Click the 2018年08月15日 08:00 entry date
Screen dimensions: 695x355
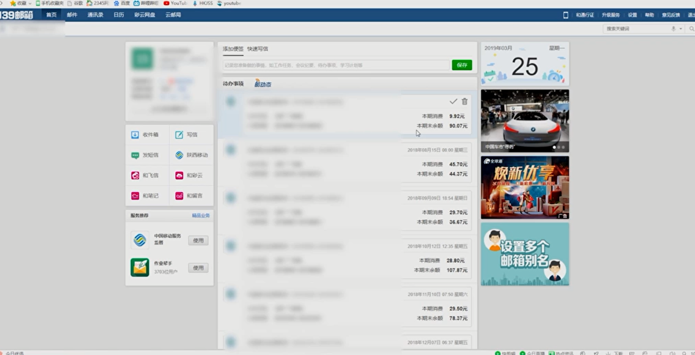[437, 150]
